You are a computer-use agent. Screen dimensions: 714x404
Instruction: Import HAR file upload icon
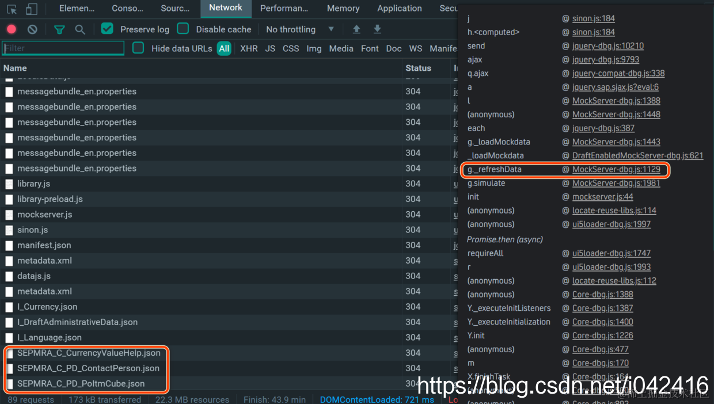356,29
